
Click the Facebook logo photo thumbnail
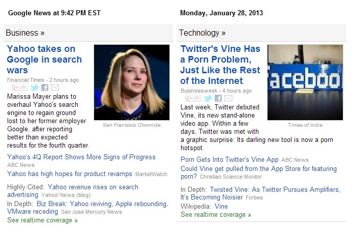[305, 82]
